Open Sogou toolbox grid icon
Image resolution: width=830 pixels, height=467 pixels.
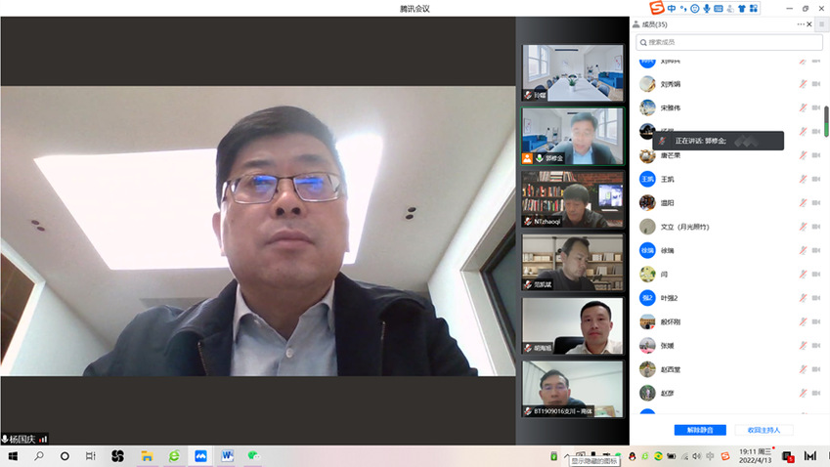753,9
